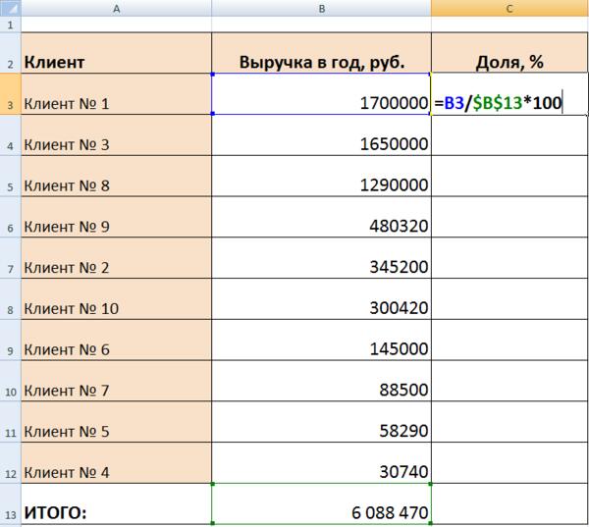Click empty share cell for Клиент № 5
Image resolution: width=589 pixels, height=527 pixels.
click(x=509, y=422)
